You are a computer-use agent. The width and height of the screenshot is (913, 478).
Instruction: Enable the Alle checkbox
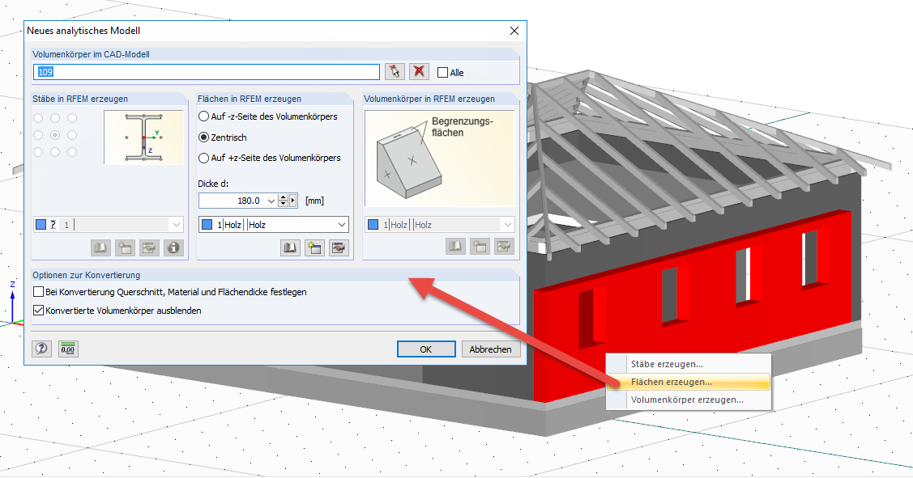[442, 73]
